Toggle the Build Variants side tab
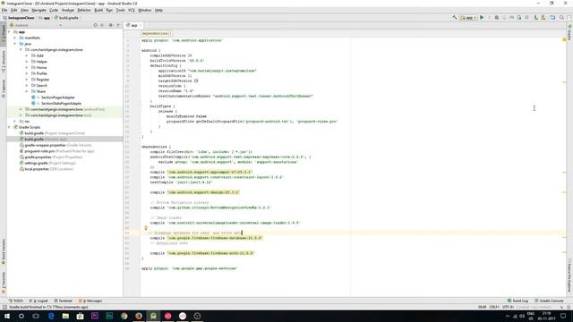Screen dimensions: 573x322 point(4,251)
